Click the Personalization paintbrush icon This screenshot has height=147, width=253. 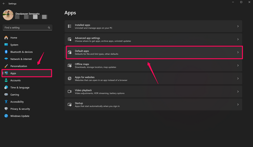click(6, 66)
